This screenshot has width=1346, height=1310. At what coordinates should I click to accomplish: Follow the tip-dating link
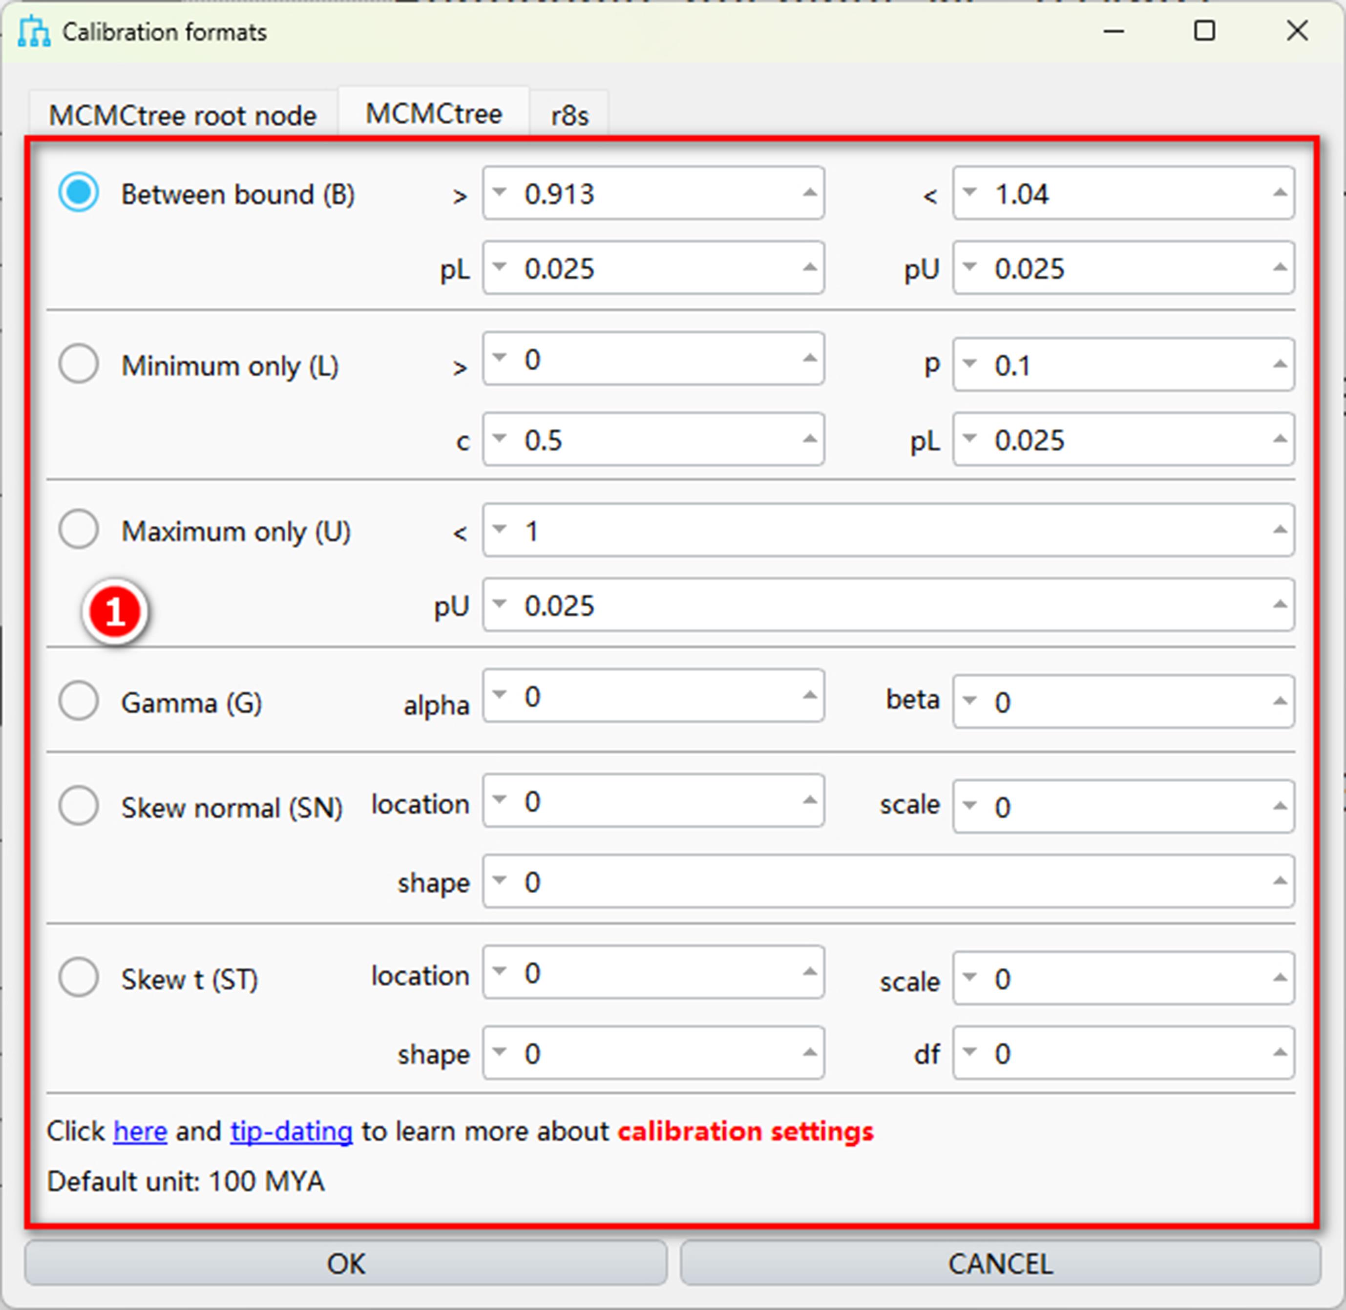292,1131
